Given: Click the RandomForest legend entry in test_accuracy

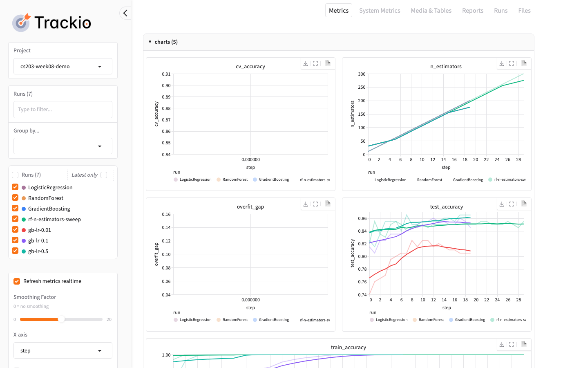Looking at the screenshot, I should (x=428, y=320).
